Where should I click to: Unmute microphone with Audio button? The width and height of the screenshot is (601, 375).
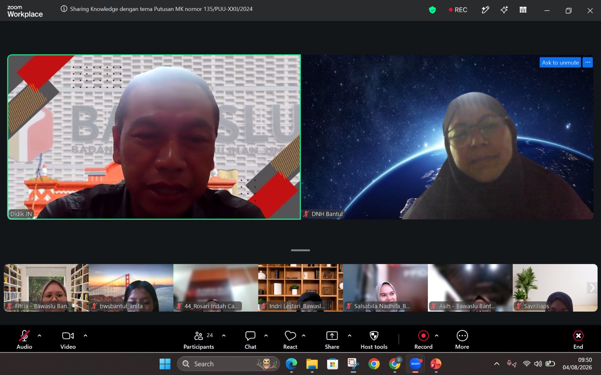click(24, 340)
